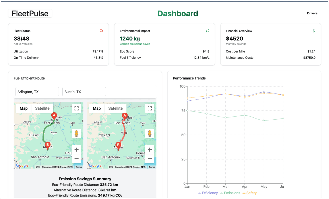The image size is (329, 199).
Task: Click the $4520 monthly savings value
Action: [234, 38]
